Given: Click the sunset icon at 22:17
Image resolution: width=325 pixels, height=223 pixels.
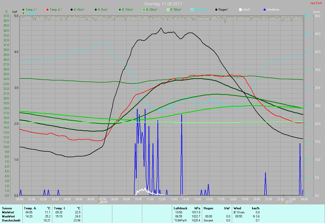Looking at the screenshot, I should pos(283,202).
